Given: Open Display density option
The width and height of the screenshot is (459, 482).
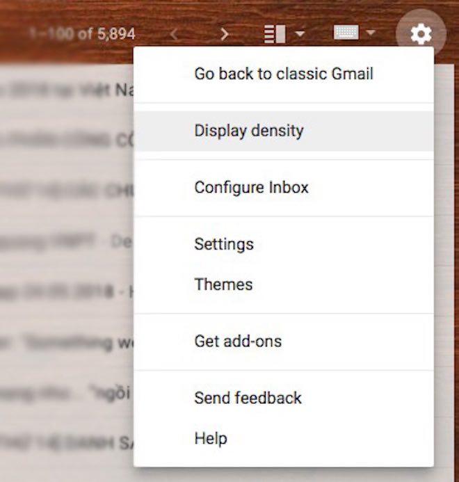Looking at the screenshot, I should (284, 131).
